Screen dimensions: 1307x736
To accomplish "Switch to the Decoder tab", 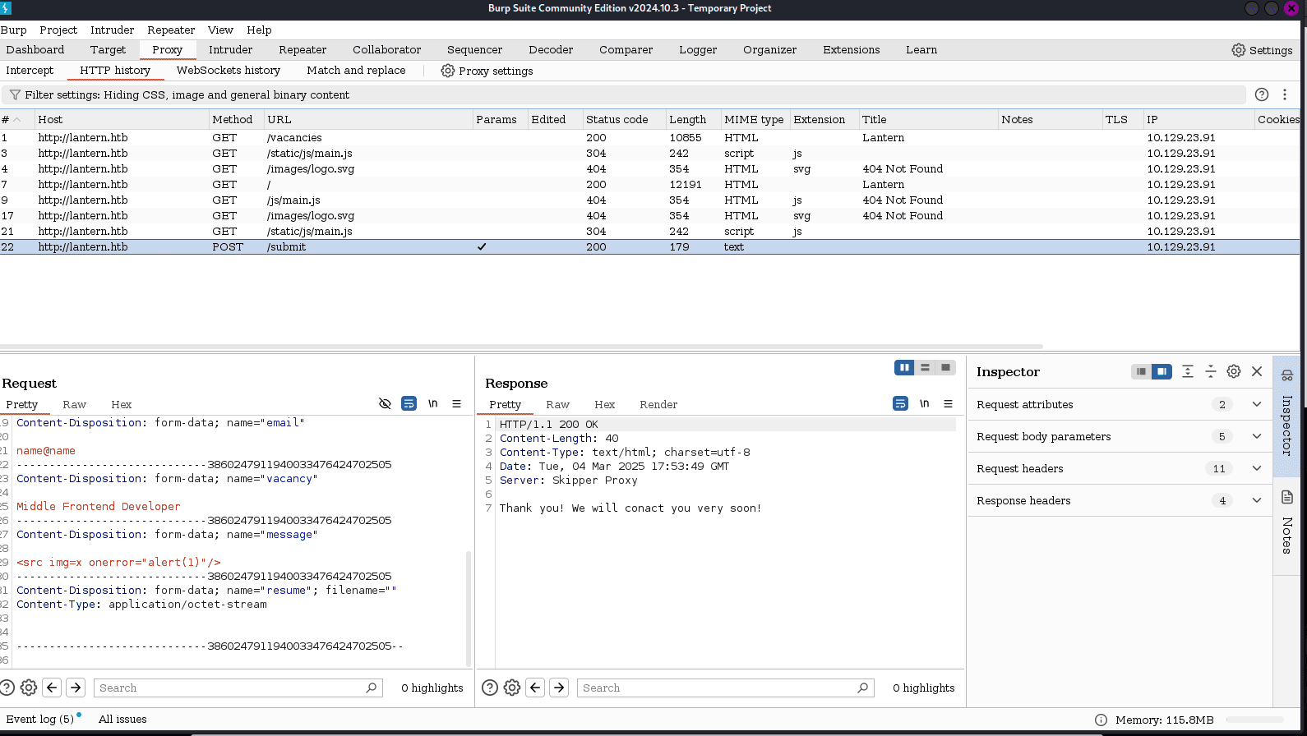I will (551, 50).
